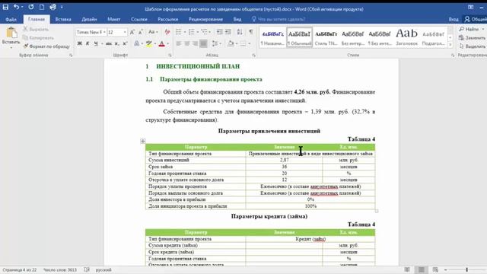Decrease the paragraph indent
Viewport: 487px width, 274px height.
(220, 32)
